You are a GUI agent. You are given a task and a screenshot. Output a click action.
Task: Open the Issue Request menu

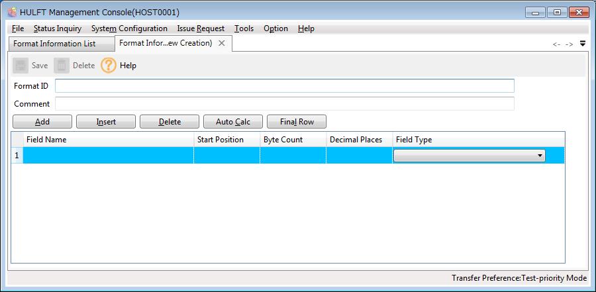201,28
